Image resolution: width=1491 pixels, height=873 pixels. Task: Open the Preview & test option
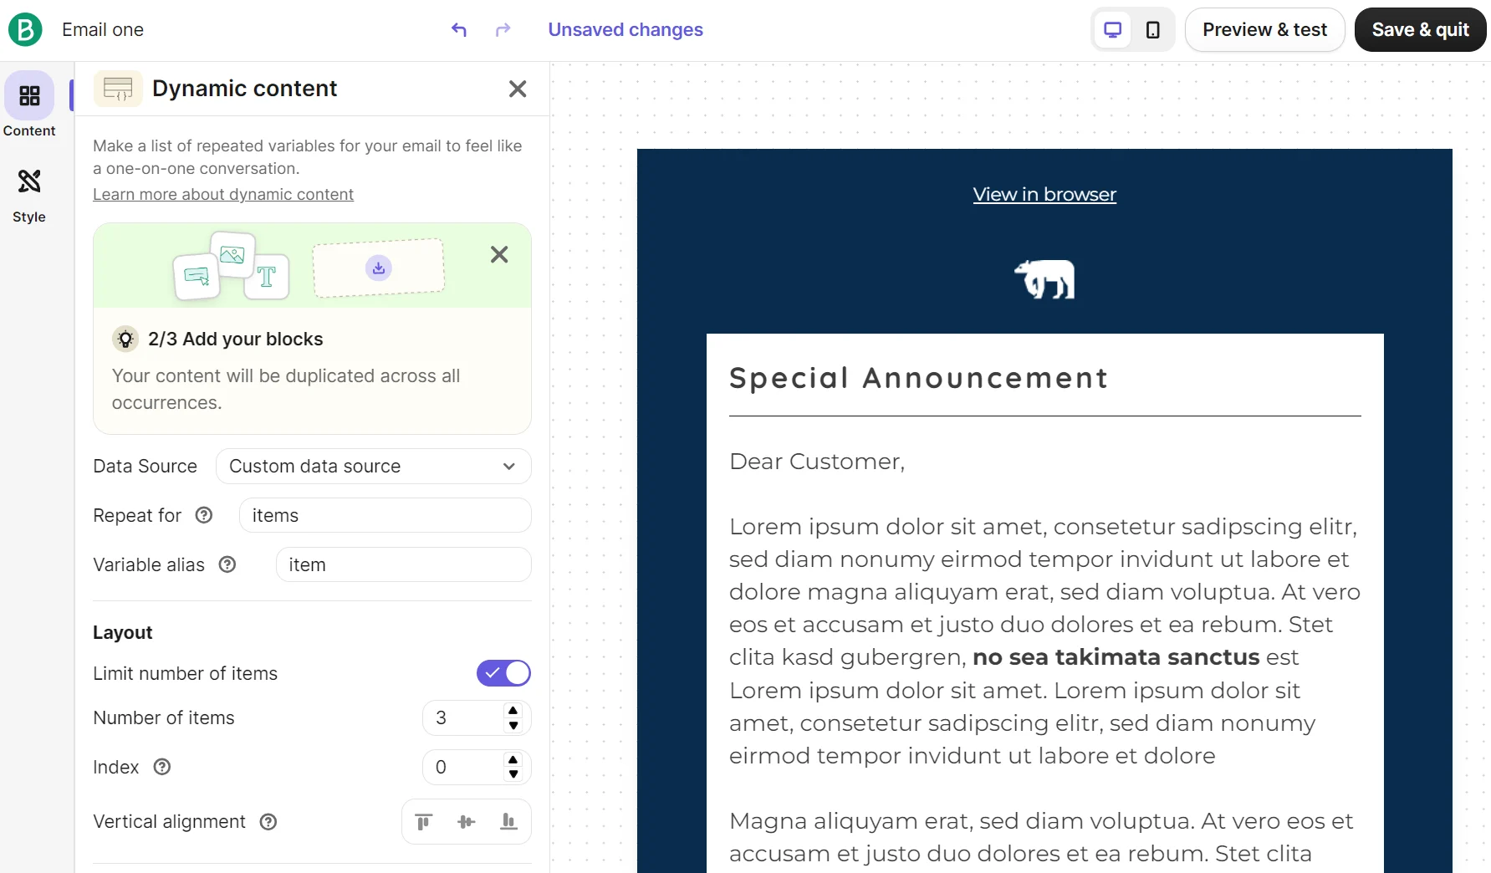1264,30
